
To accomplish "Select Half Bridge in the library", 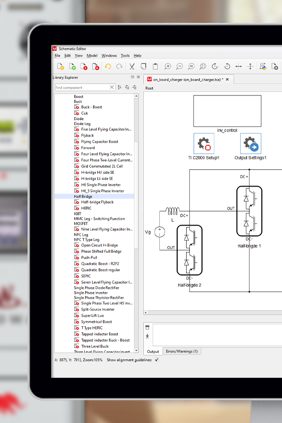I will tap(94, 196).
